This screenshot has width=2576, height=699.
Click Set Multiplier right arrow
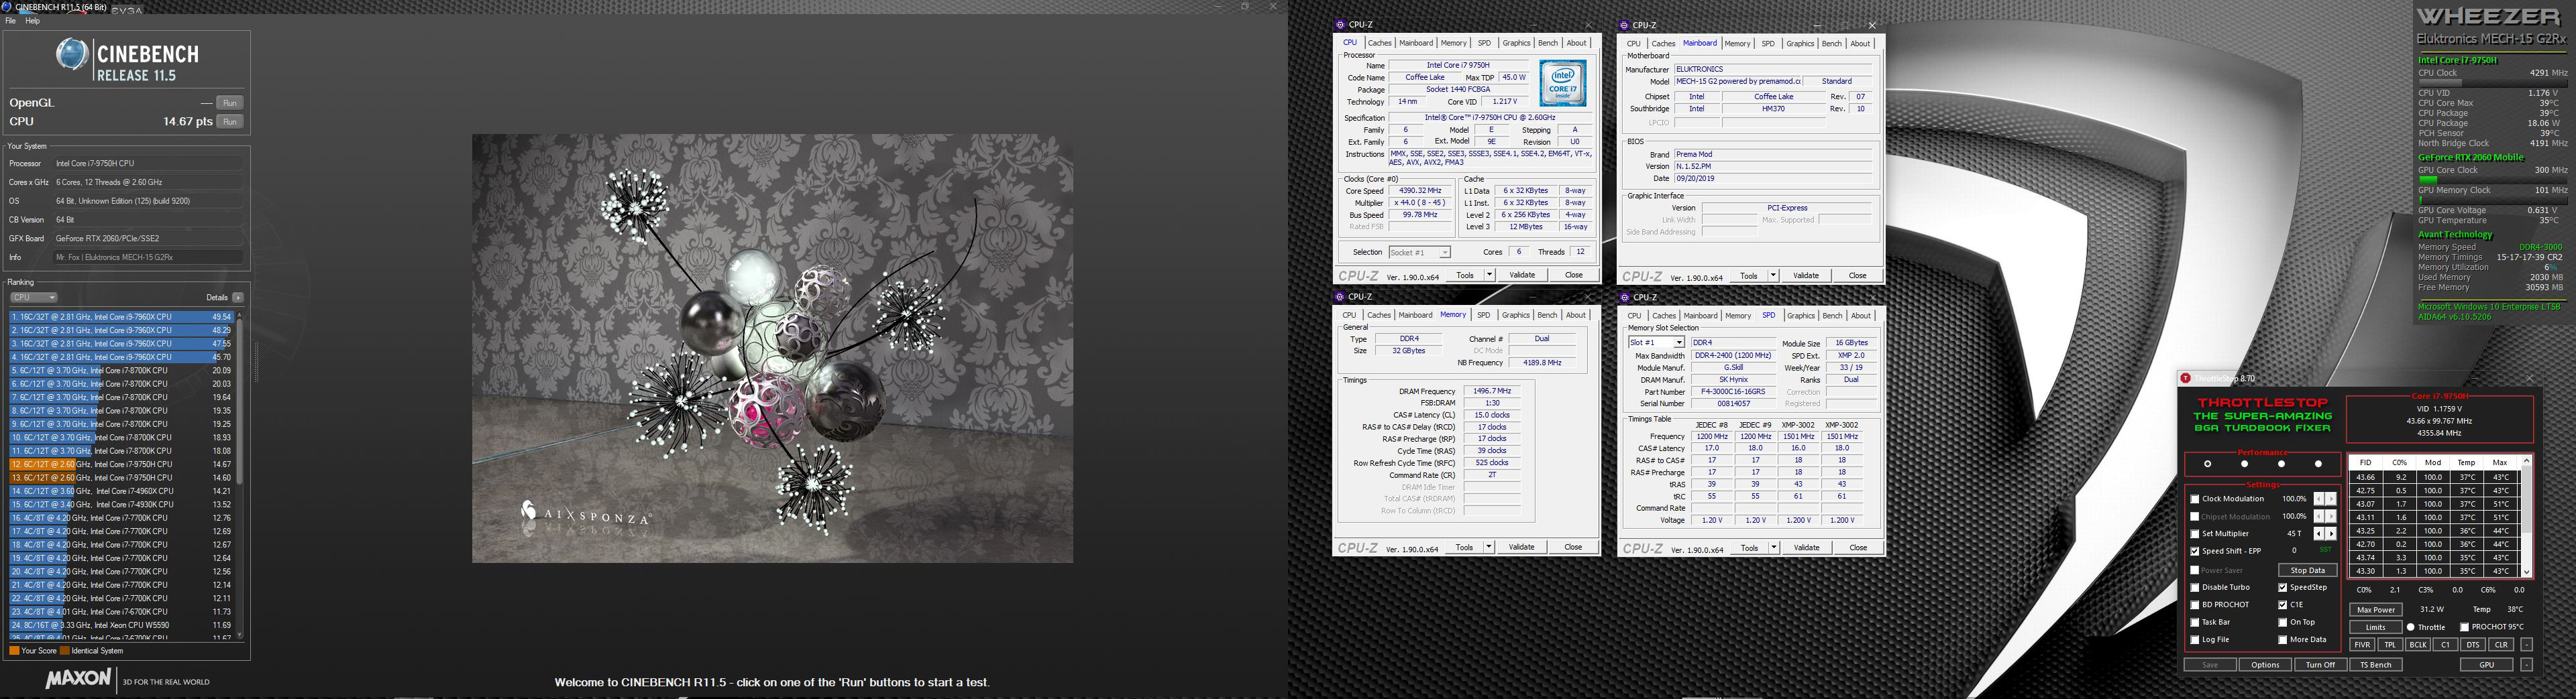pyautogui.click(x=2331, y=534)
